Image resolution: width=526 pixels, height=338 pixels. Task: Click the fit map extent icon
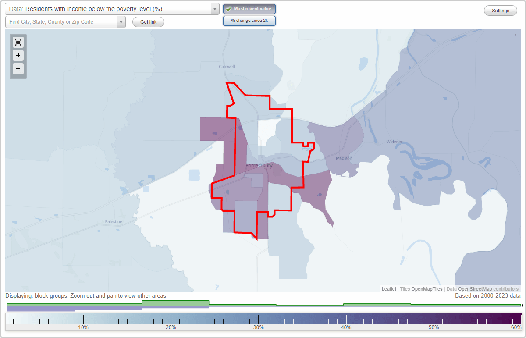click(x=18, y=42)
